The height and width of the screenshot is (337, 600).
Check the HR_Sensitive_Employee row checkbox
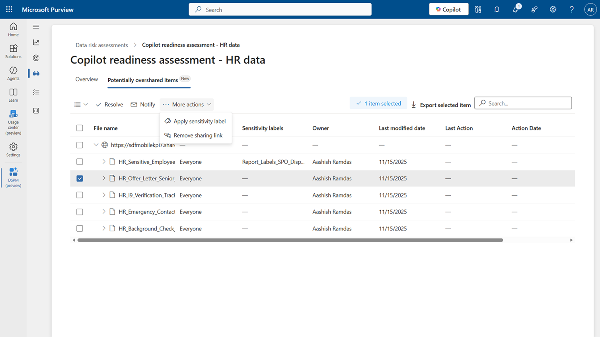click(x=80, y=162)
